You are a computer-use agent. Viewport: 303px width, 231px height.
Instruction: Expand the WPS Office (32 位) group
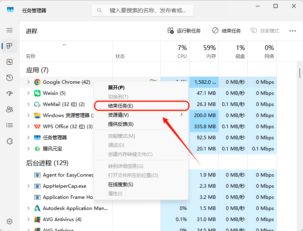pyautogui.click(x=28, y=127)
